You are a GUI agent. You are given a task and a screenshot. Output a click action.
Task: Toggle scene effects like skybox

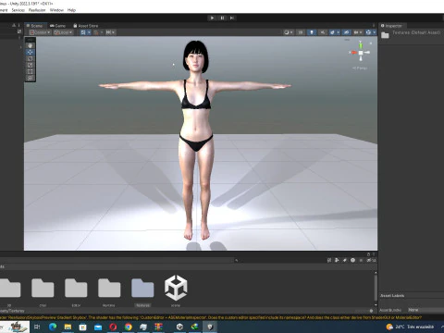click(x=333, y=32)
